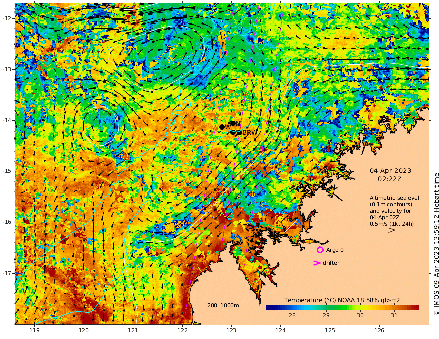The width and height of the screenshot is (439, 339).
Task: Click the white circular eddy contour near 120E
Action: pyautogui.click(x=101, y=126)
